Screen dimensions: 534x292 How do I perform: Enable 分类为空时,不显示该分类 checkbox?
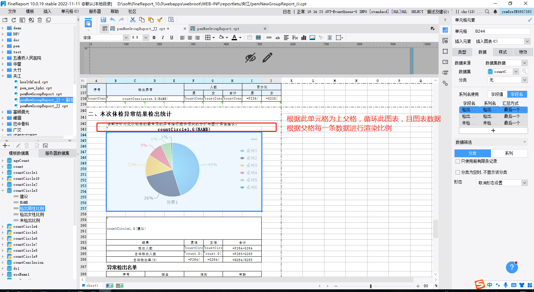458,172
